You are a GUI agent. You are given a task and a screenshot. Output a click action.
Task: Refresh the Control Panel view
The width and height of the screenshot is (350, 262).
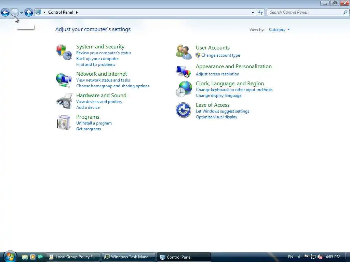(x=260, y=13)
